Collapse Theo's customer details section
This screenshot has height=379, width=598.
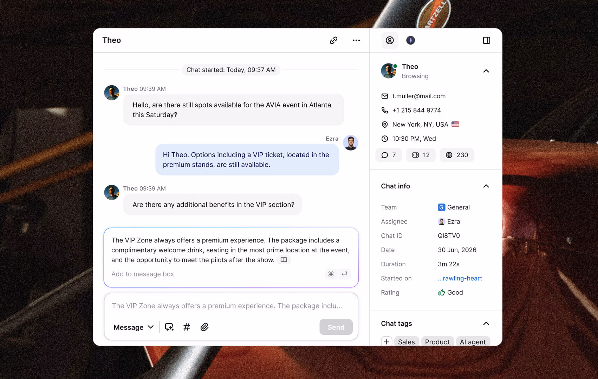486,71
